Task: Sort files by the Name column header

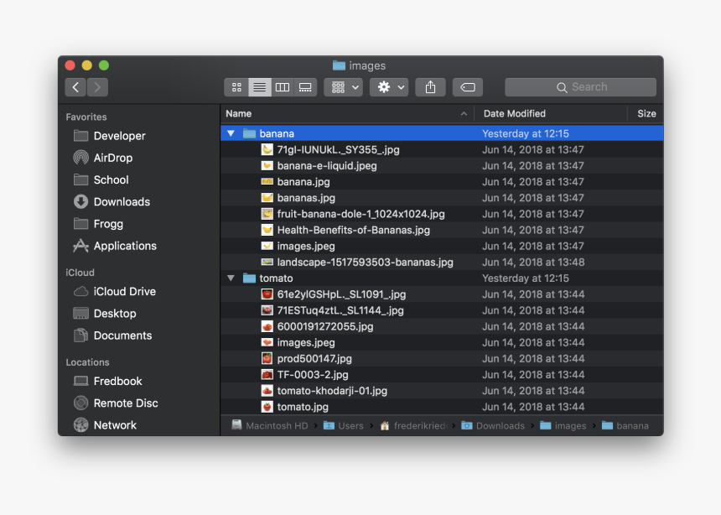Action: pos(239,114)
